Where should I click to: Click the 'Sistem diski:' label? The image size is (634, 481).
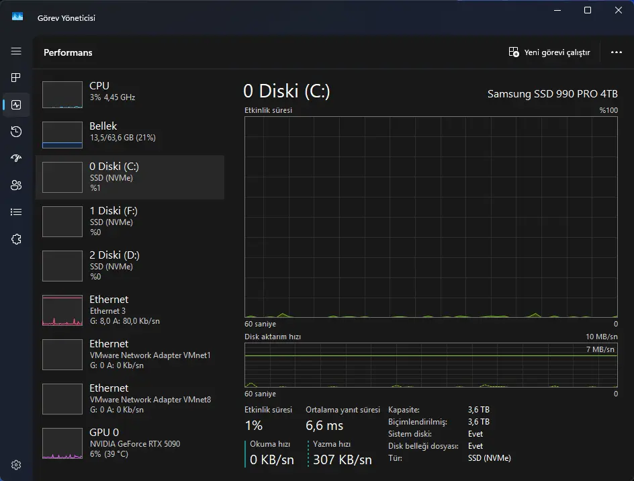coord(410,434)
